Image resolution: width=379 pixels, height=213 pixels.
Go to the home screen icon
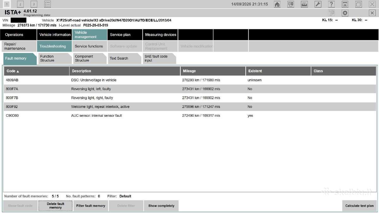(x=277, y=4)
